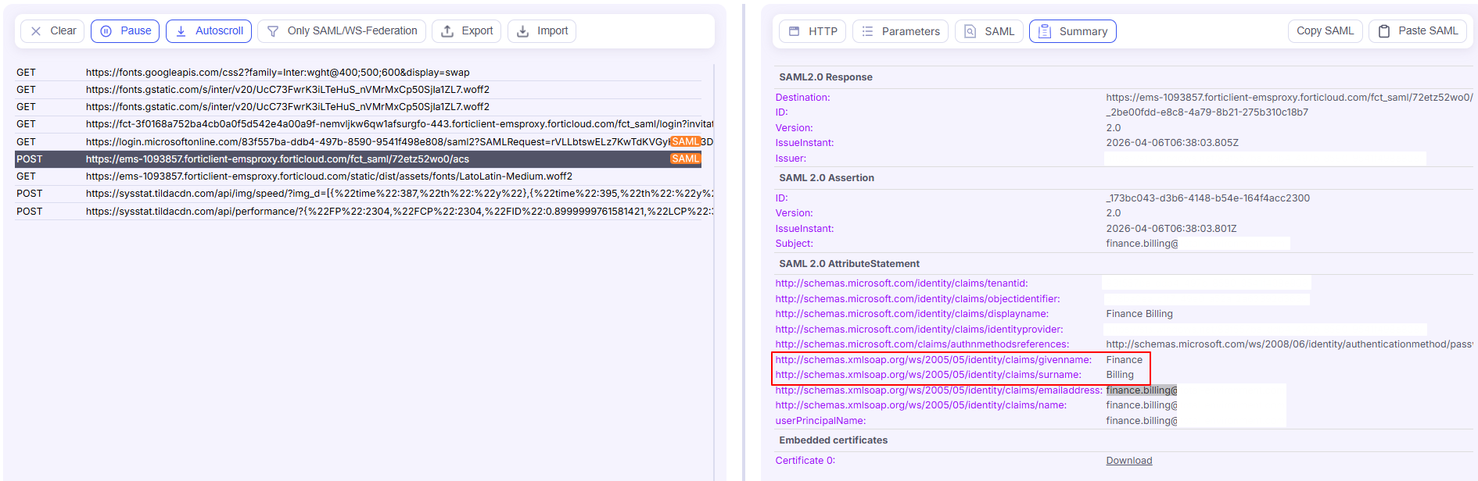
Task: Click the Import download icon
Action: click(523, 31)
